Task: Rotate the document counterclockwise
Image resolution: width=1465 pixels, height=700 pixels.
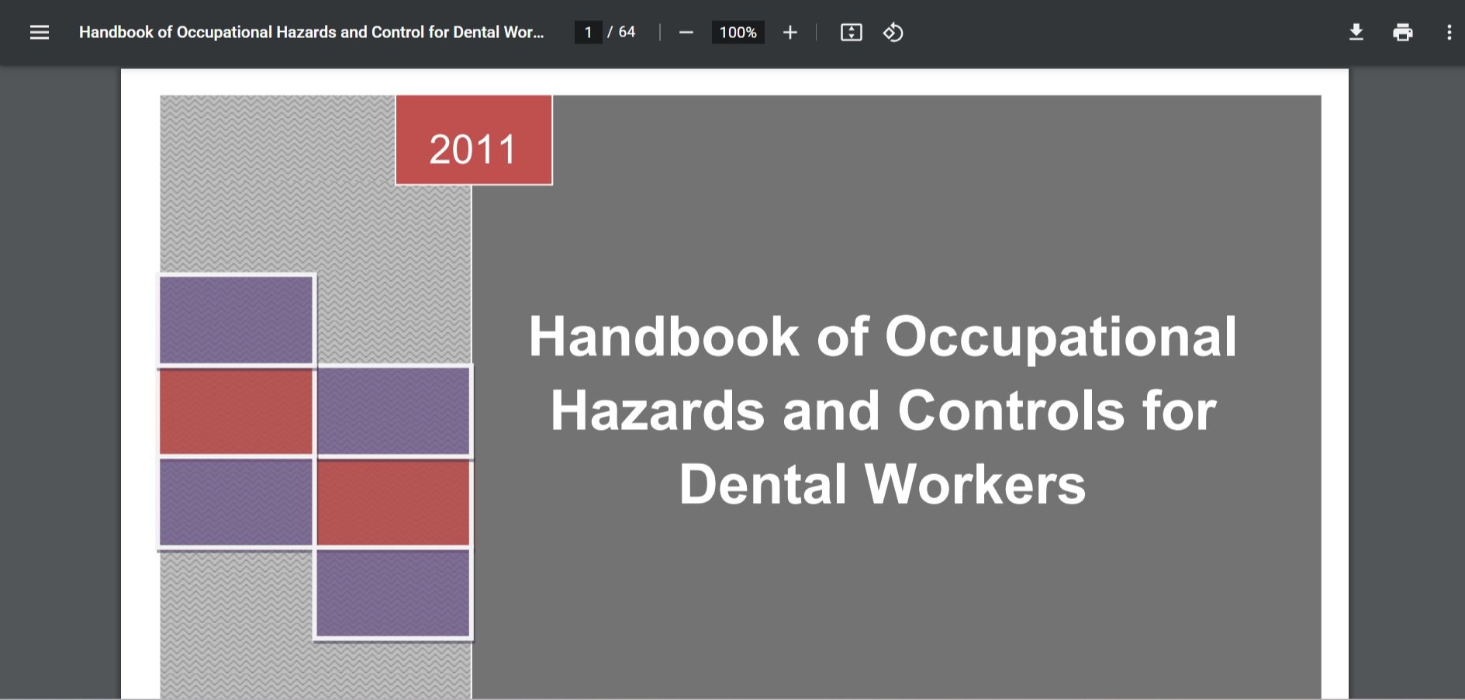Action: 893,33
